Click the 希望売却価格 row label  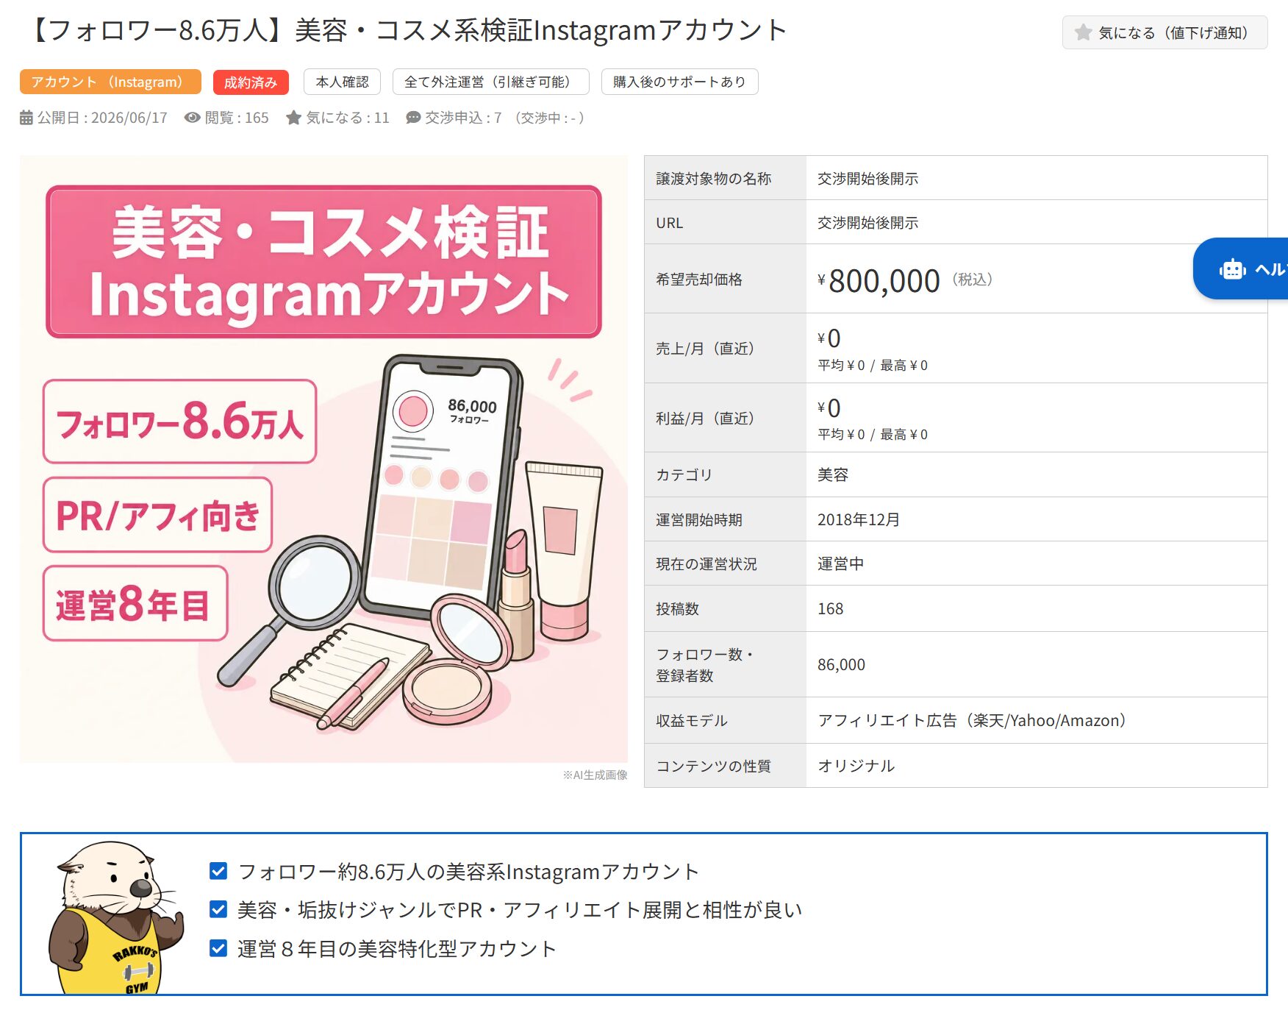[699, 280]
